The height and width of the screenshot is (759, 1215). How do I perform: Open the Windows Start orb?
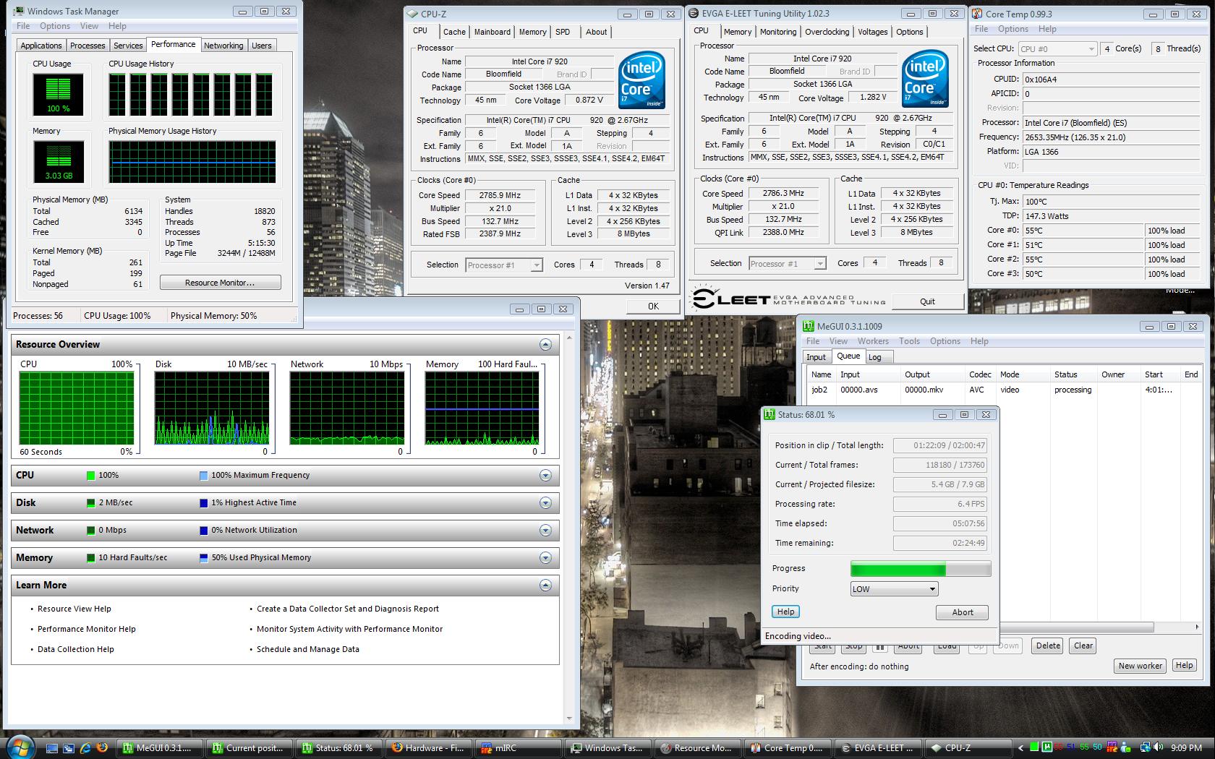pos(20,747)
